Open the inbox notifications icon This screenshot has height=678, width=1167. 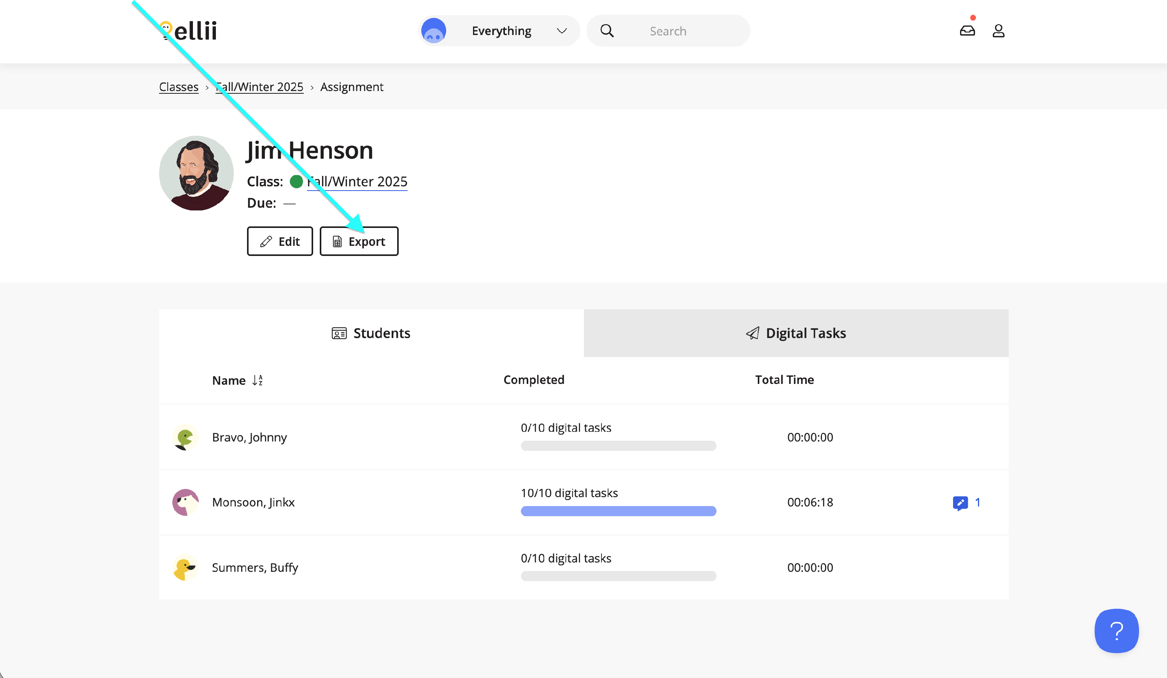click(967, 31)
